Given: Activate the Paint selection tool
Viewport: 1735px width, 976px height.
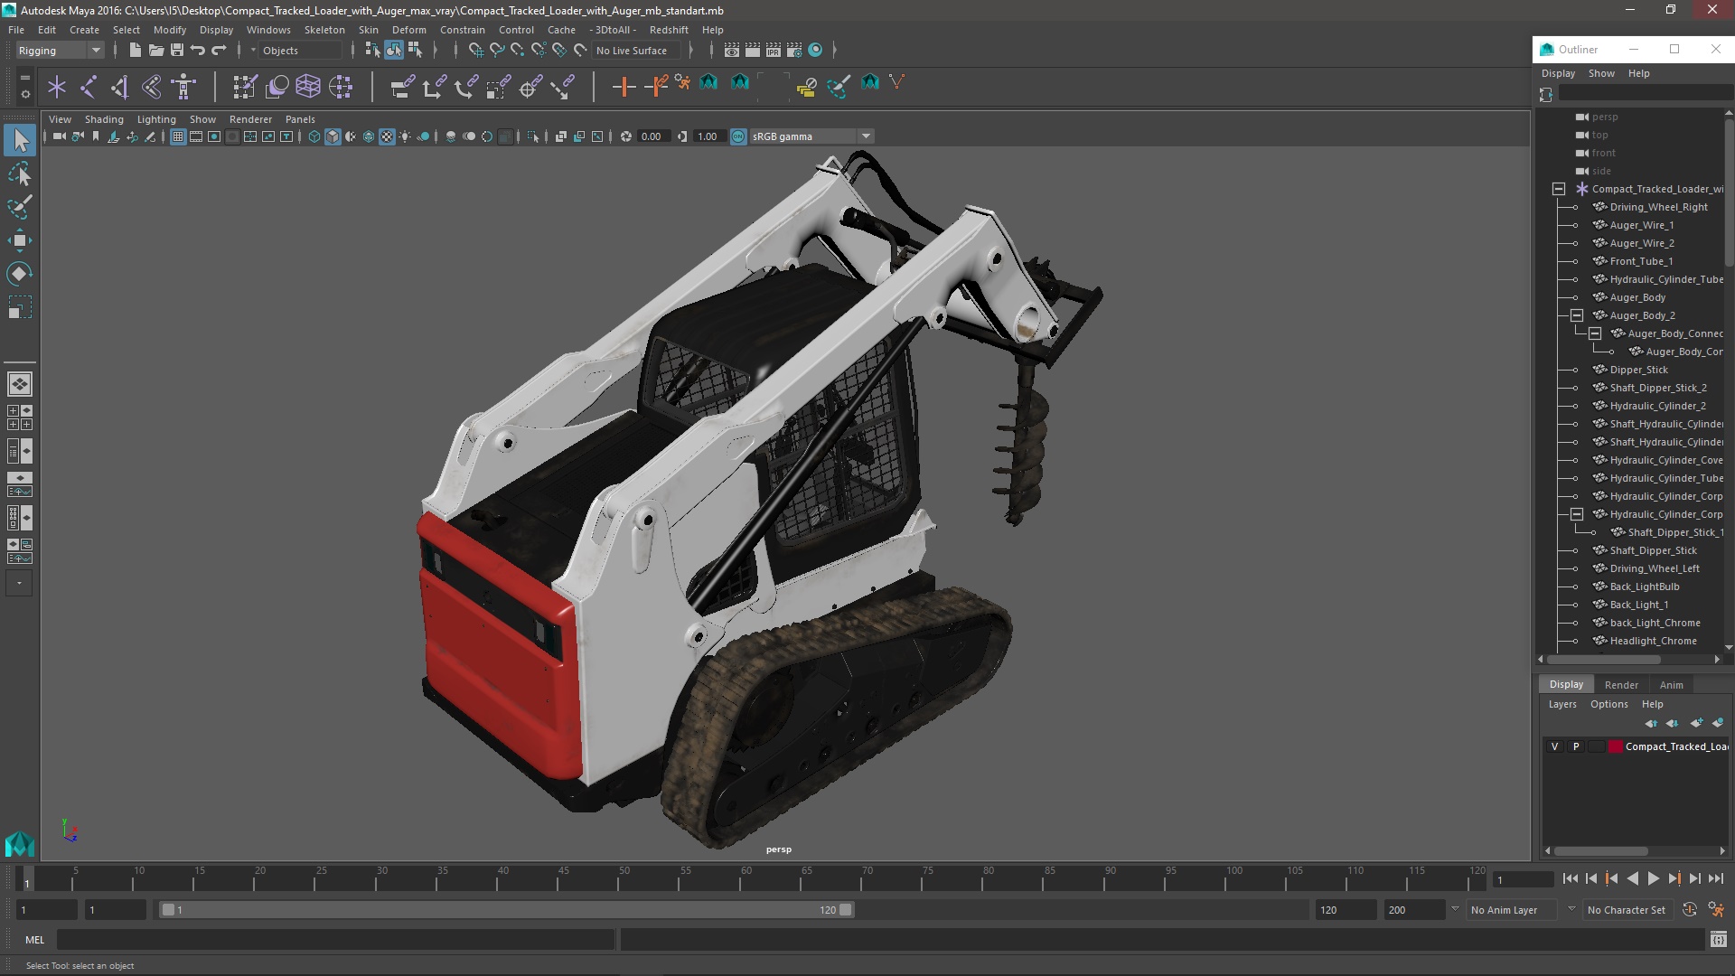Looking at the screenshot, I should point(20,207).
